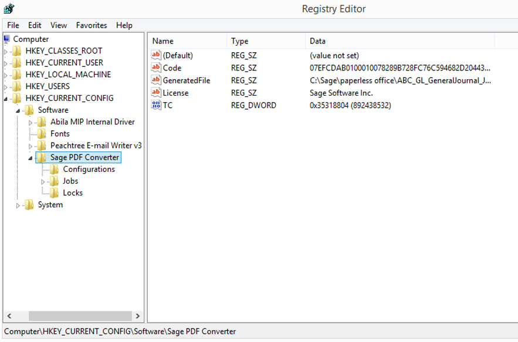The image size is (518, 342).
Task: Select the Locks key in the tree
Action: pos(73,193)
